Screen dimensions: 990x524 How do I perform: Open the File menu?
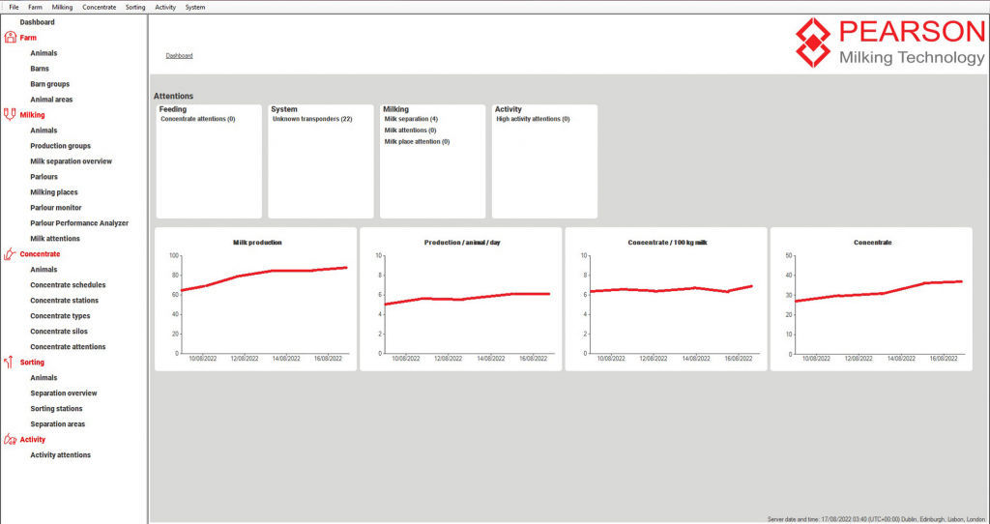tap(14, 7)
